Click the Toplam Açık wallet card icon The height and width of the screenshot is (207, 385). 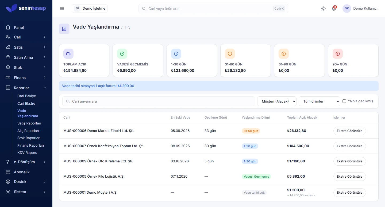pos(68,54)
